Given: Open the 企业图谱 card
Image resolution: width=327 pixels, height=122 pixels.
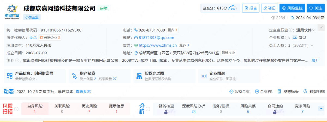Looking at the screenshot, I should [x=229, y=76].
